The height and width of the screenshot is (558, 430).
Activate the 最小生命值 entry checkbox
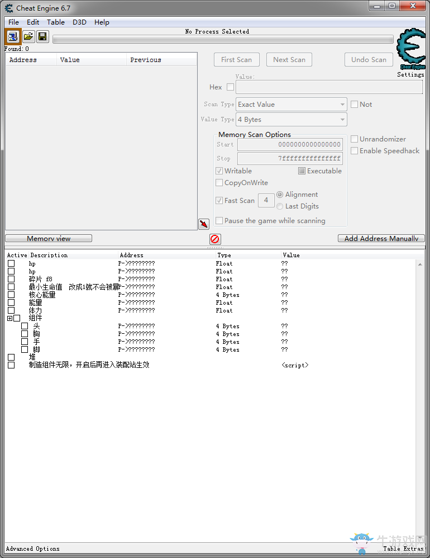[x=11, y=287]
